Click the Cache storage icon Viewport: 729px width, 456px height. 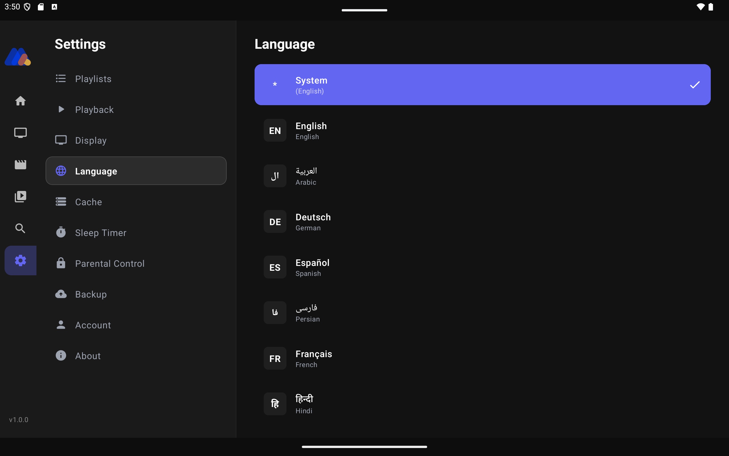click(x=61, y=201)
